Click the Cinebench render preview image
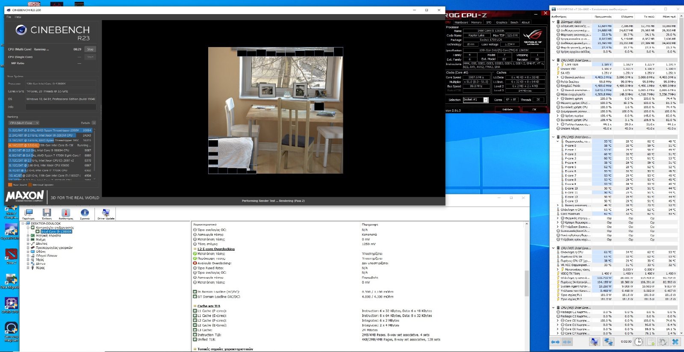This screenshot has width=684, height=352. [275, 110]
